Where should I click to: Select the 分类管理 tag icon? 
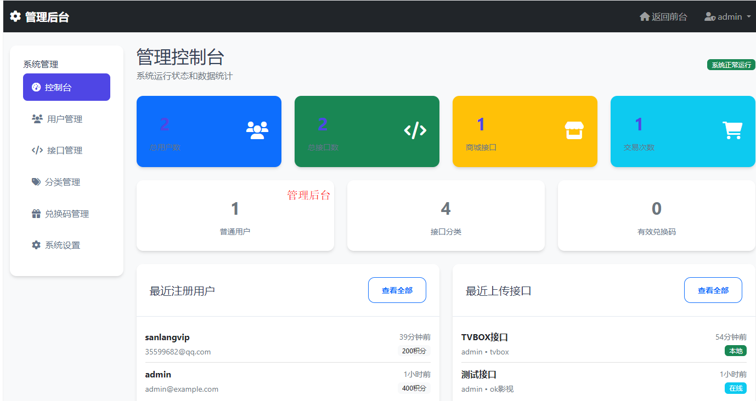[36, 181]
